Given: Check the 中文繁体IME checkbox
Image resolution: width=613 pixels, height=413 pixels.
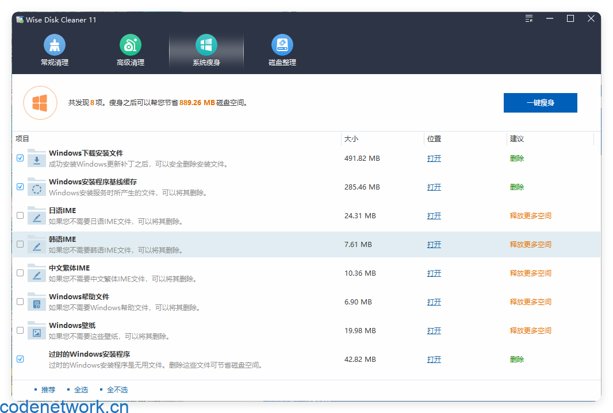Looking at the screenshot, I should pos(20,273).
